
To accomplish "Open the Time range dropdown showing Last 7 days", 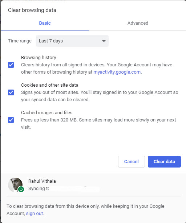I will (72, 41).
